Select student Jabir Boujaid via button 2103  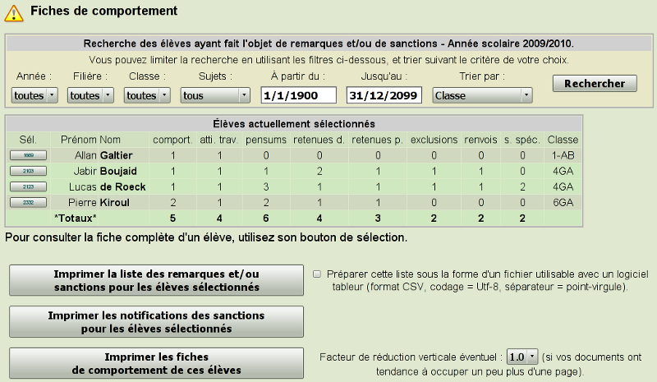pos(28,171)
